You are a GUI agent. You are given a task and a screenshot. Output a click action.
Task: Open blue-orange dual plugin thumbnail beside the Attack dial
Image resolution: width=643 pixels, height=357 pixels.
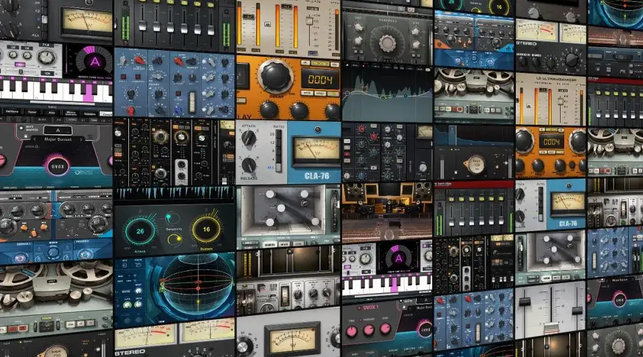(x=56, y=226)
